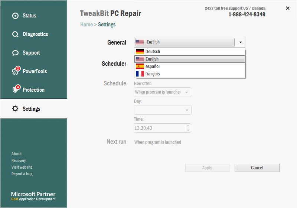Click the Microsoft Partner logo
297x208 pixels.
click(x=33, y=196)
